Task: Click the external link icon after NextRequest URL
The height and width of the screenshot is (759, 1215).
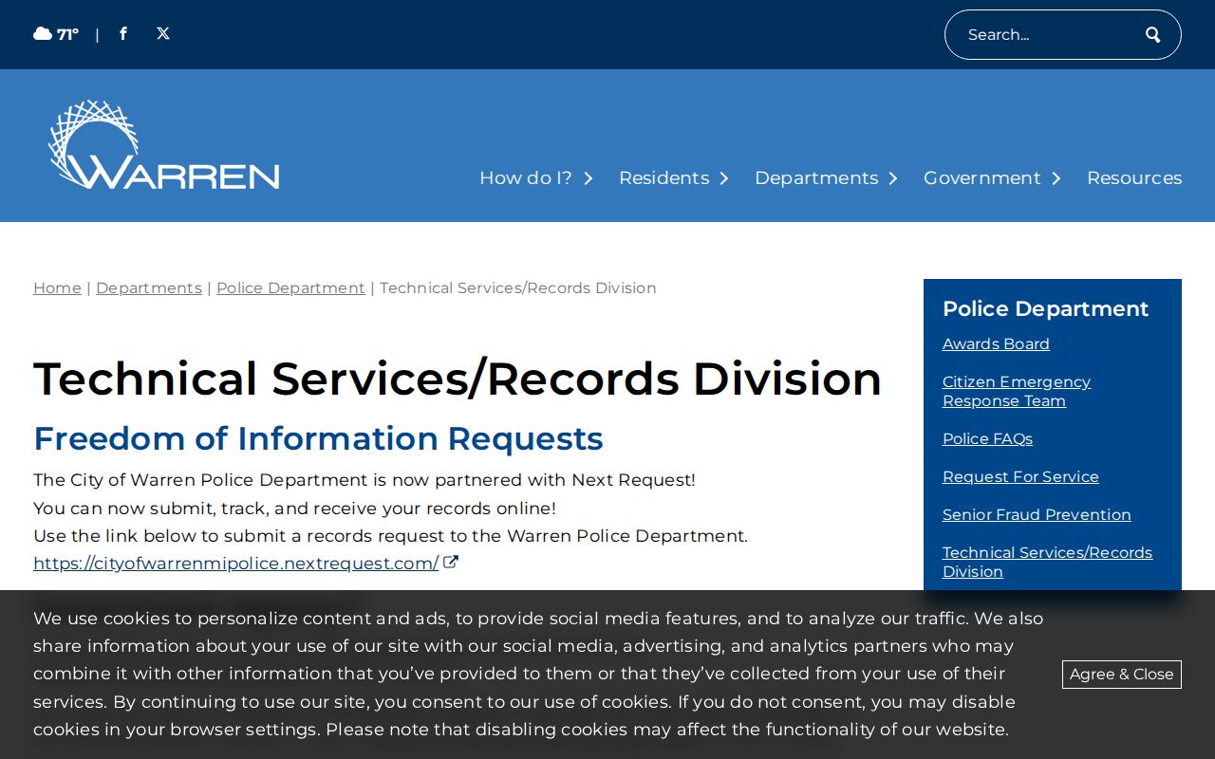Action: coord(451,563)
